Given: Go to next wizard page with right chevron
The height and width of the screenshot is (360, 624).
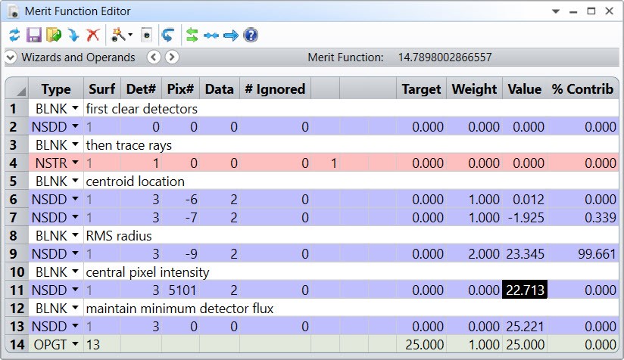Looking at the screenshot, I should 171,57.
